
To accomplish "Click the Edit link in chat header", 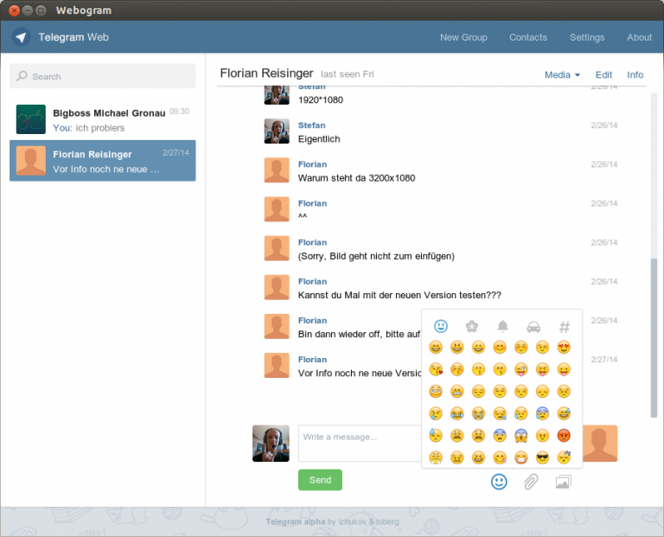I will [603, 75].
